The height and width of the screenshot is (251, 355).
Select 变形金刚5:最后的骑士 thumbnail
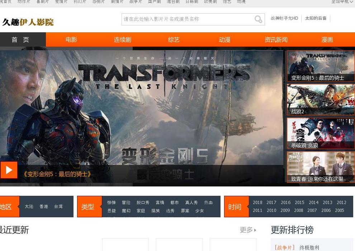[x=321, y=66]
